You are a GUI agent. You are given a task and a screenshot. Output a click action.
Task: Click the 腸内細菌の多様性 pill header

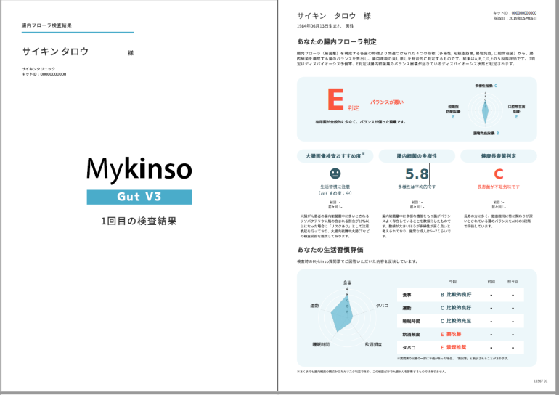417,156
